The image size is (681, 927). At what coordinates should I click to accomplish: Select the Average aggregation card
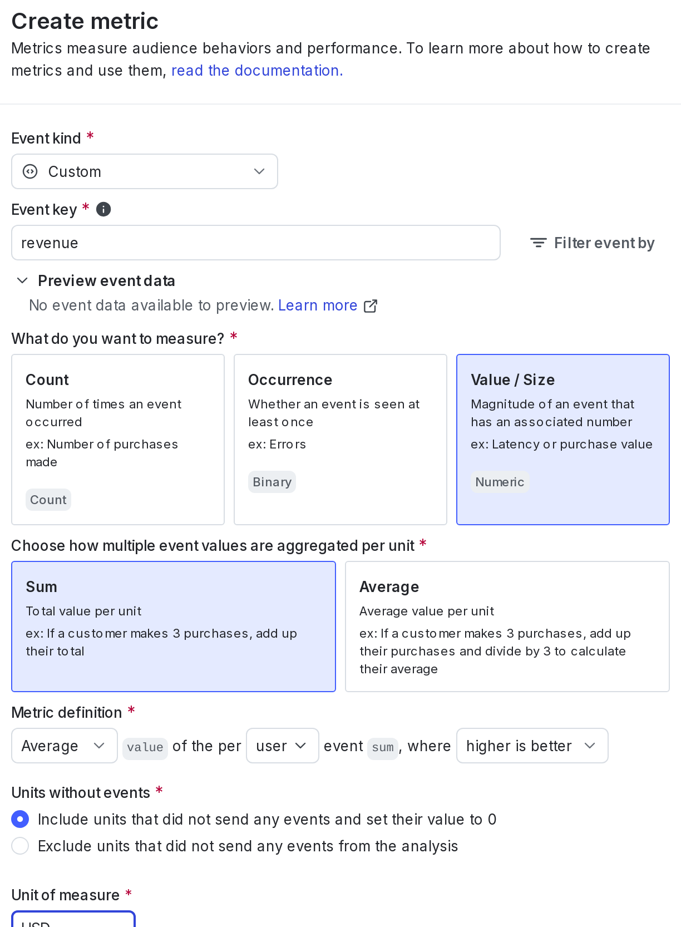[507, 627]
